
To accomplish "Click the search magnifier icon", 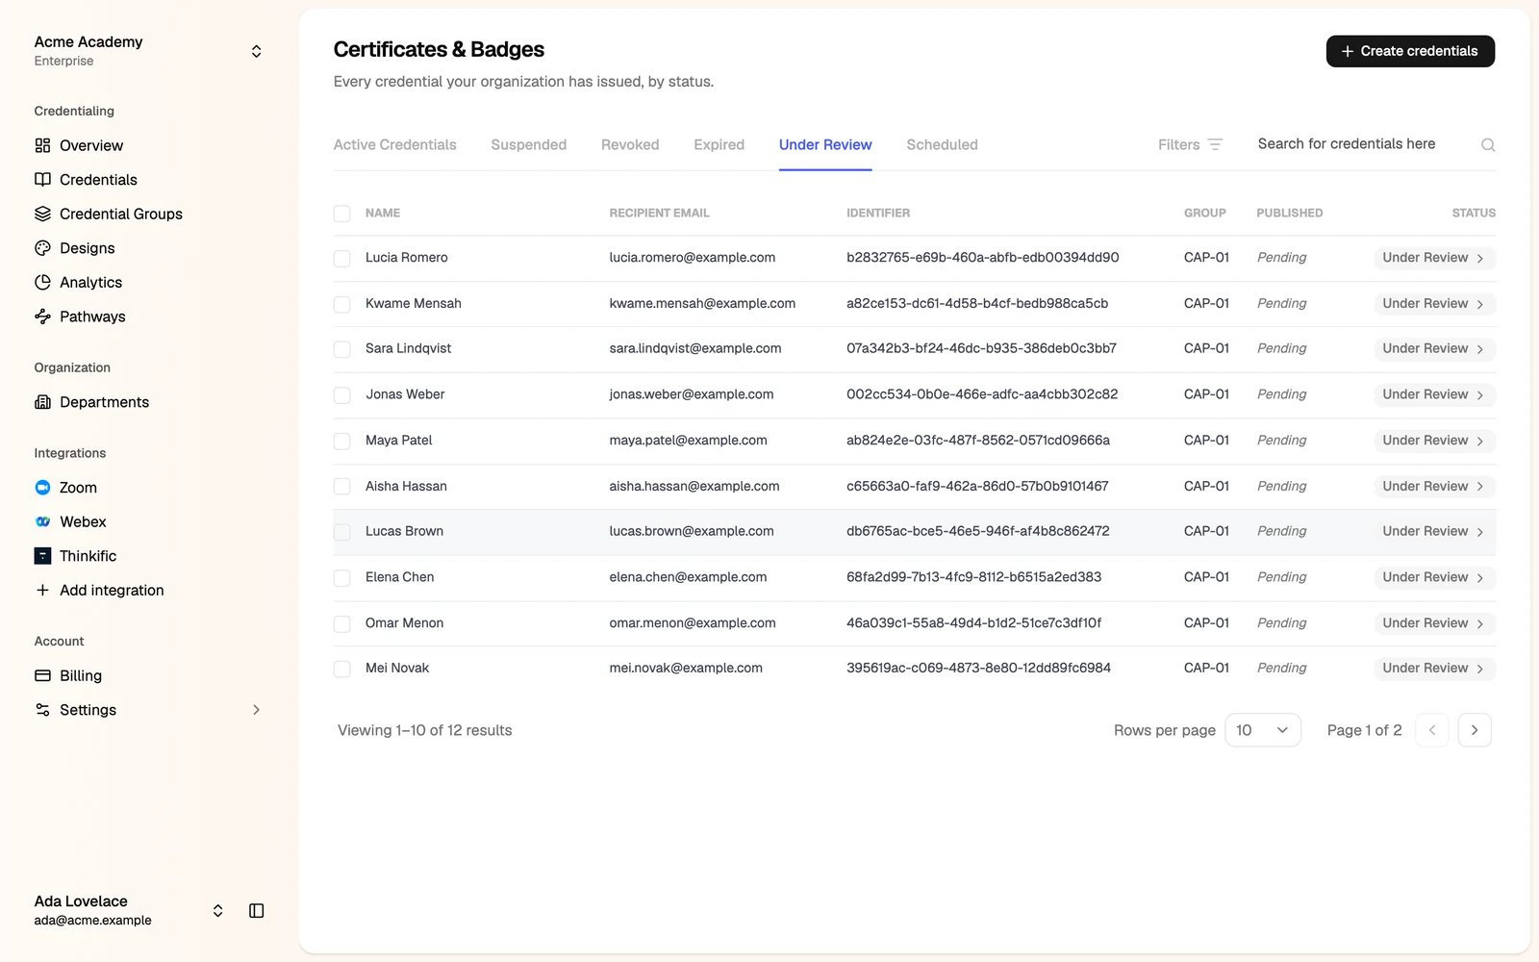I will (x=1488, y=144).
